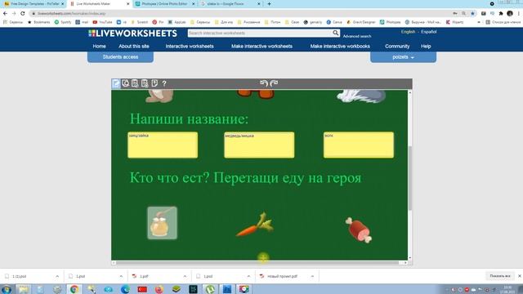Click the fifth page icon before the question mark
Viewport: 523px width, 294px height.
coord(154,83)
